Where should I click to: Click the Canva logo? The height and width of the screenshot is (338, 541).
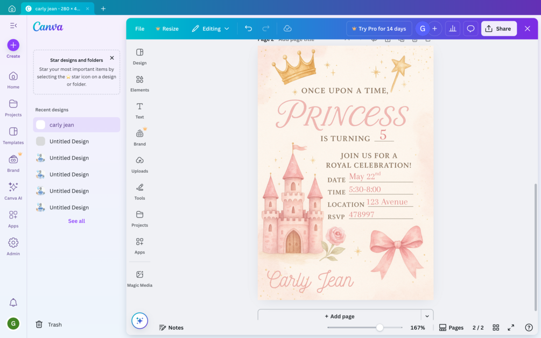click(48, 26)
